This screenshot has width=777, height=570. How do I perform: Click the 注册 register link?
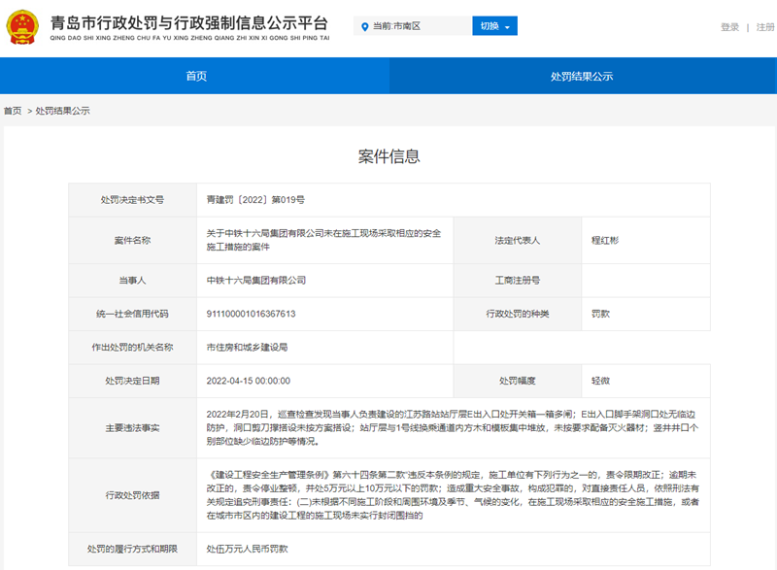click(x=764, y=26)
